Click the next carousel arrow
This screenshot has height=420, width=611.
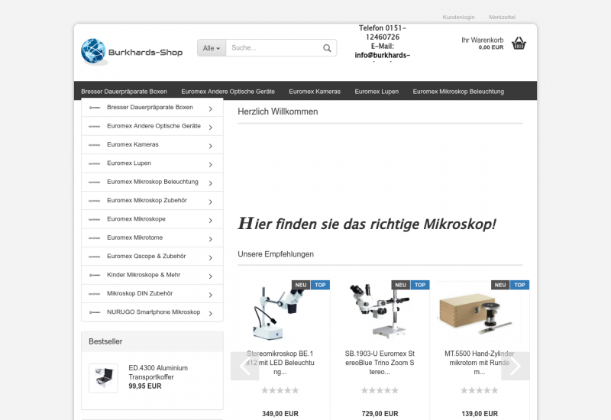tap(515, 366)
